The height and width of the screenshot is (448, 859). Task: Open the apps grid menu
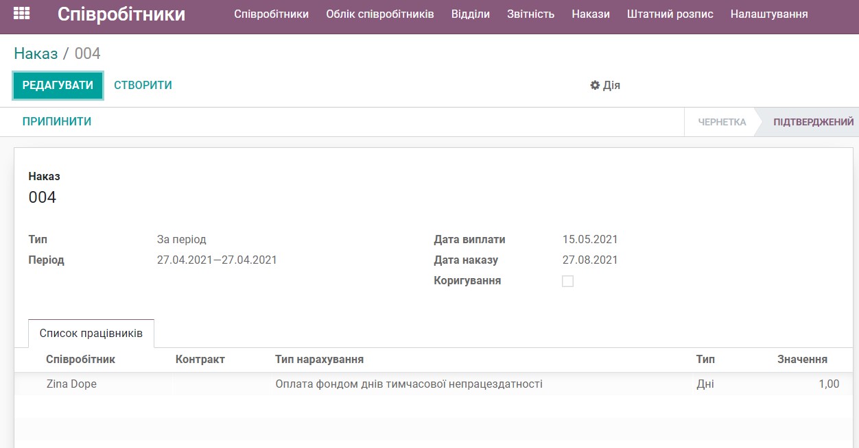[21, 13]
